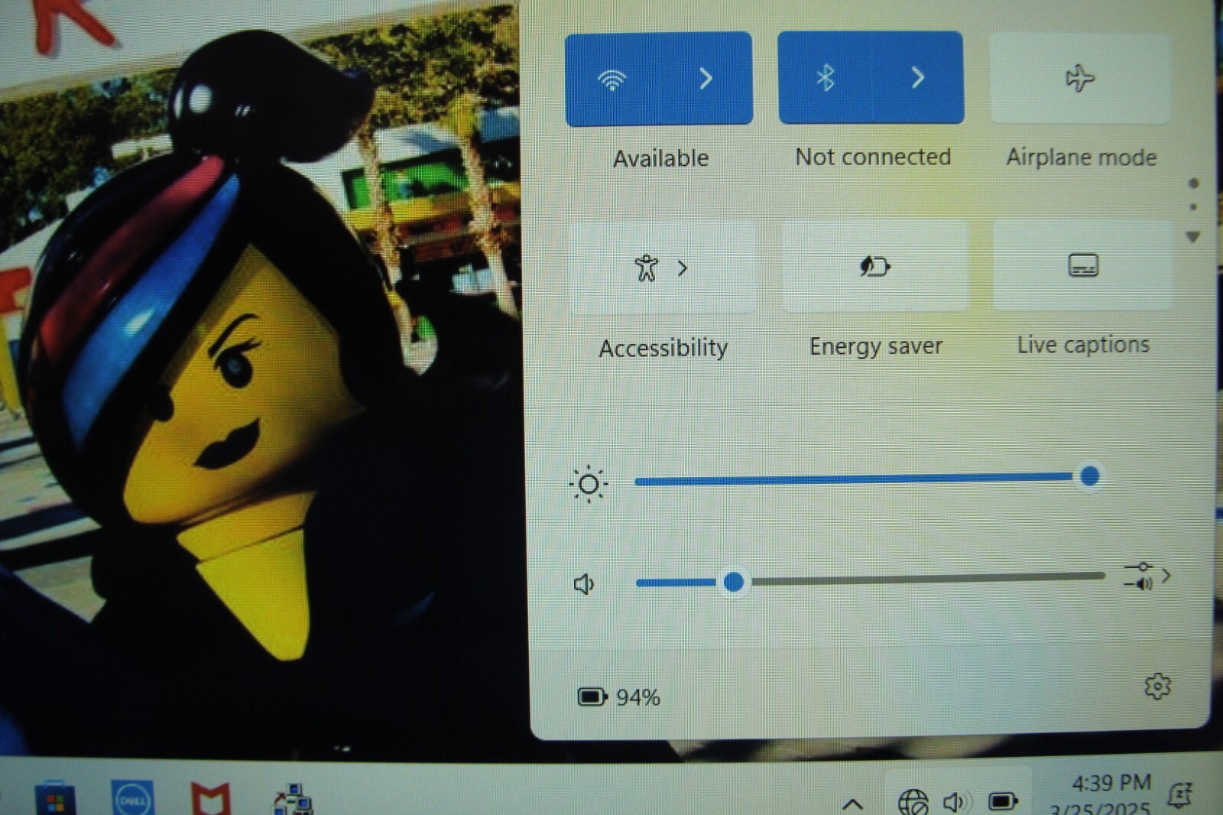
Task: Enable Airplane mode
Action: (x=1080, y=78)
